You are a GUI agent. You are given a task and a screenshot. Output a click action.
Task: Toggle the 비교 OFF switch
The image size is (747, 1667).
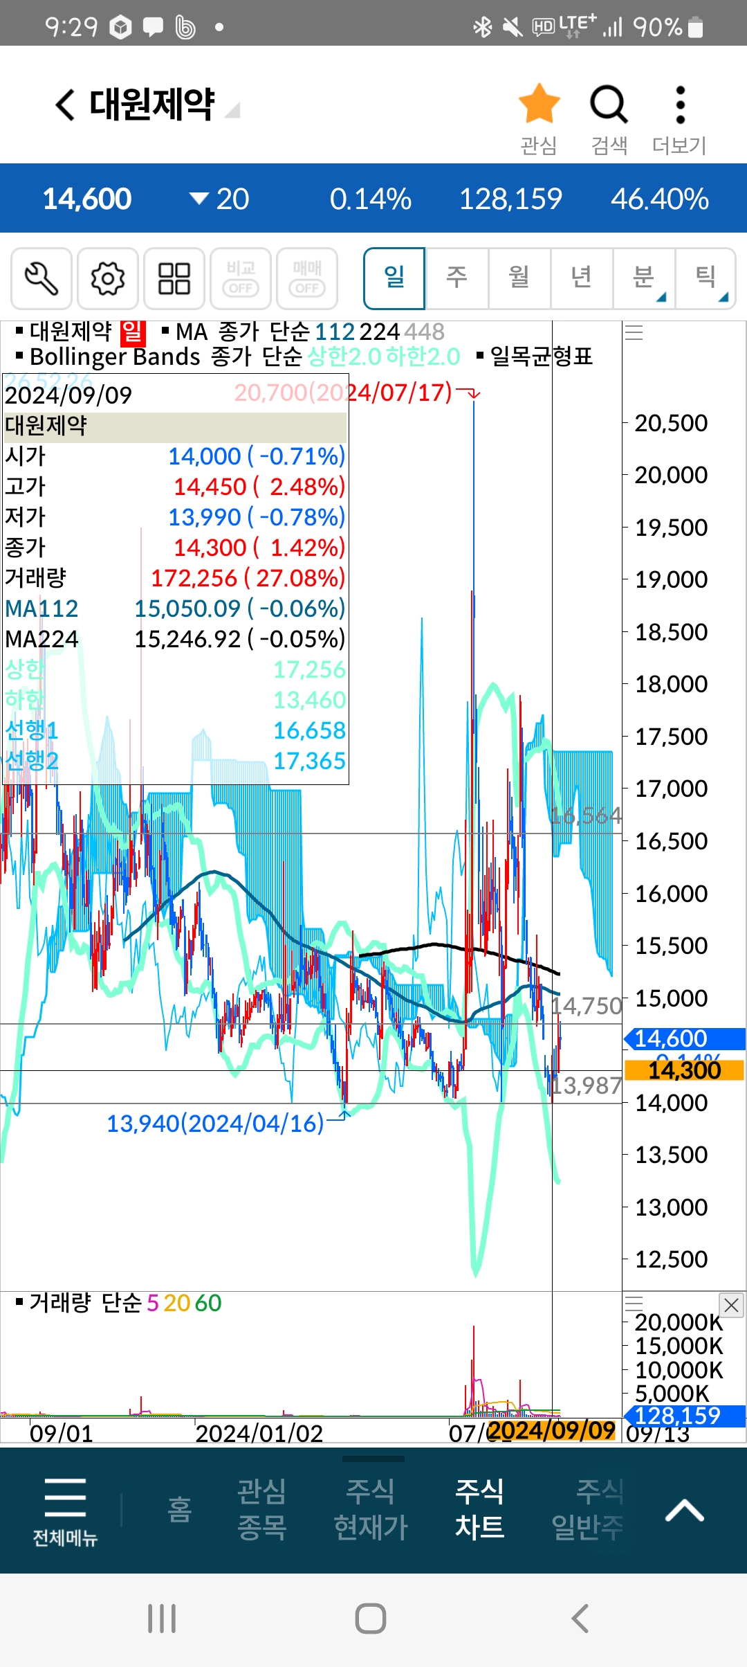point(241,278)
